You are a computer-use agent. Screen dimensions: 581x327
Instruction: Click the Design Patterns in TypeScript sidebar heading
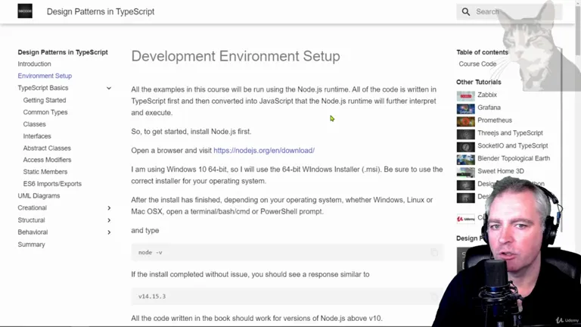tap(63, 52)
